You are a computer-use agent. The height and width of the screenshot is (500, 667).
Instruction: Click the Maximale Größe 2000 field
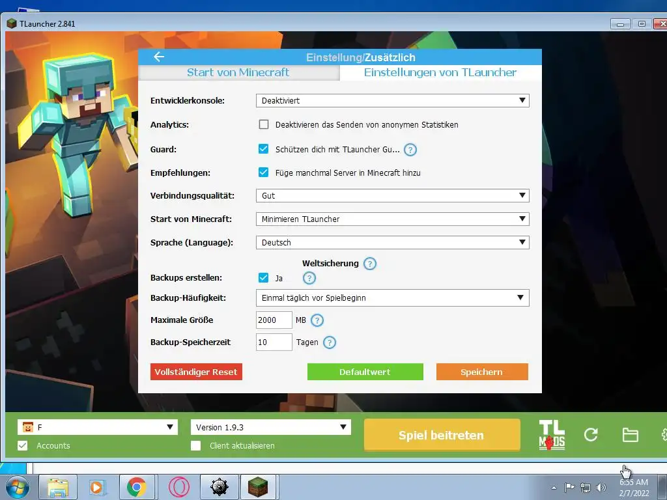(x=274, y=320)
